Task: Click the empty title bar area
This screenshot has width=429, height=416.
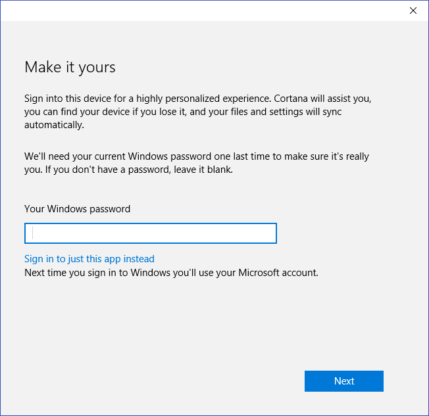Action: 197,11
